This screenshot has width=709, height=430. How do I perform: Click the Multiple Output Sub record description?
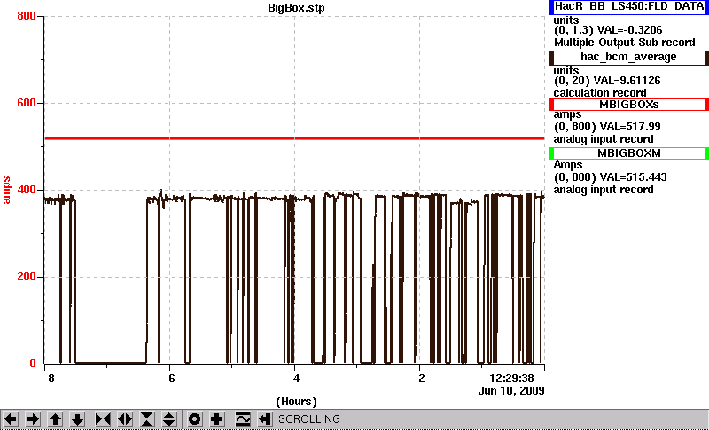pyautogui.click(x=625, y=43)
